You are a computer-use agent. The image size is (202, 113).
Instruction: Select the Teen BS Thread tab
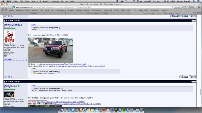pos(161,13)
